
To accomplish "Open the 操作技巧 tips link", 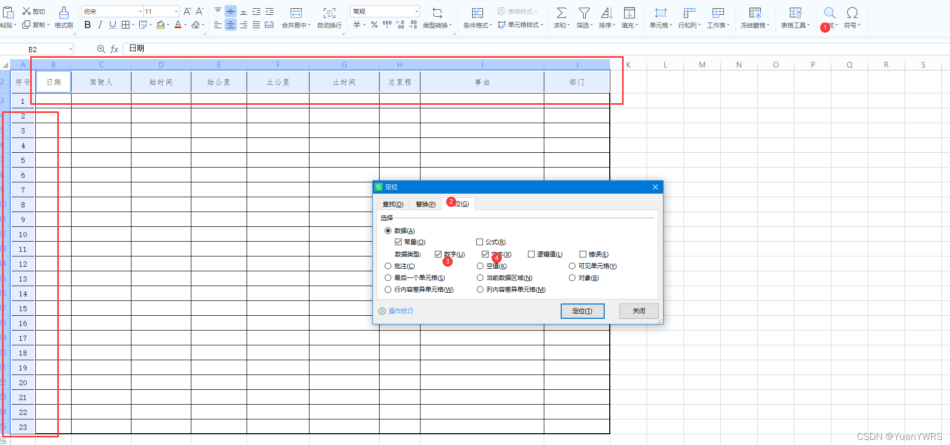I will [x=401, y=311].
